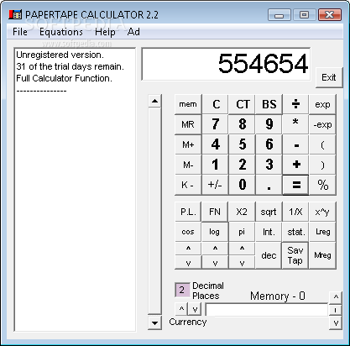Image resolution: width=350 pixels, height=346 pixels.
Task: Decrease decimal places with v stepper
Action: click(x=195, y=309)
